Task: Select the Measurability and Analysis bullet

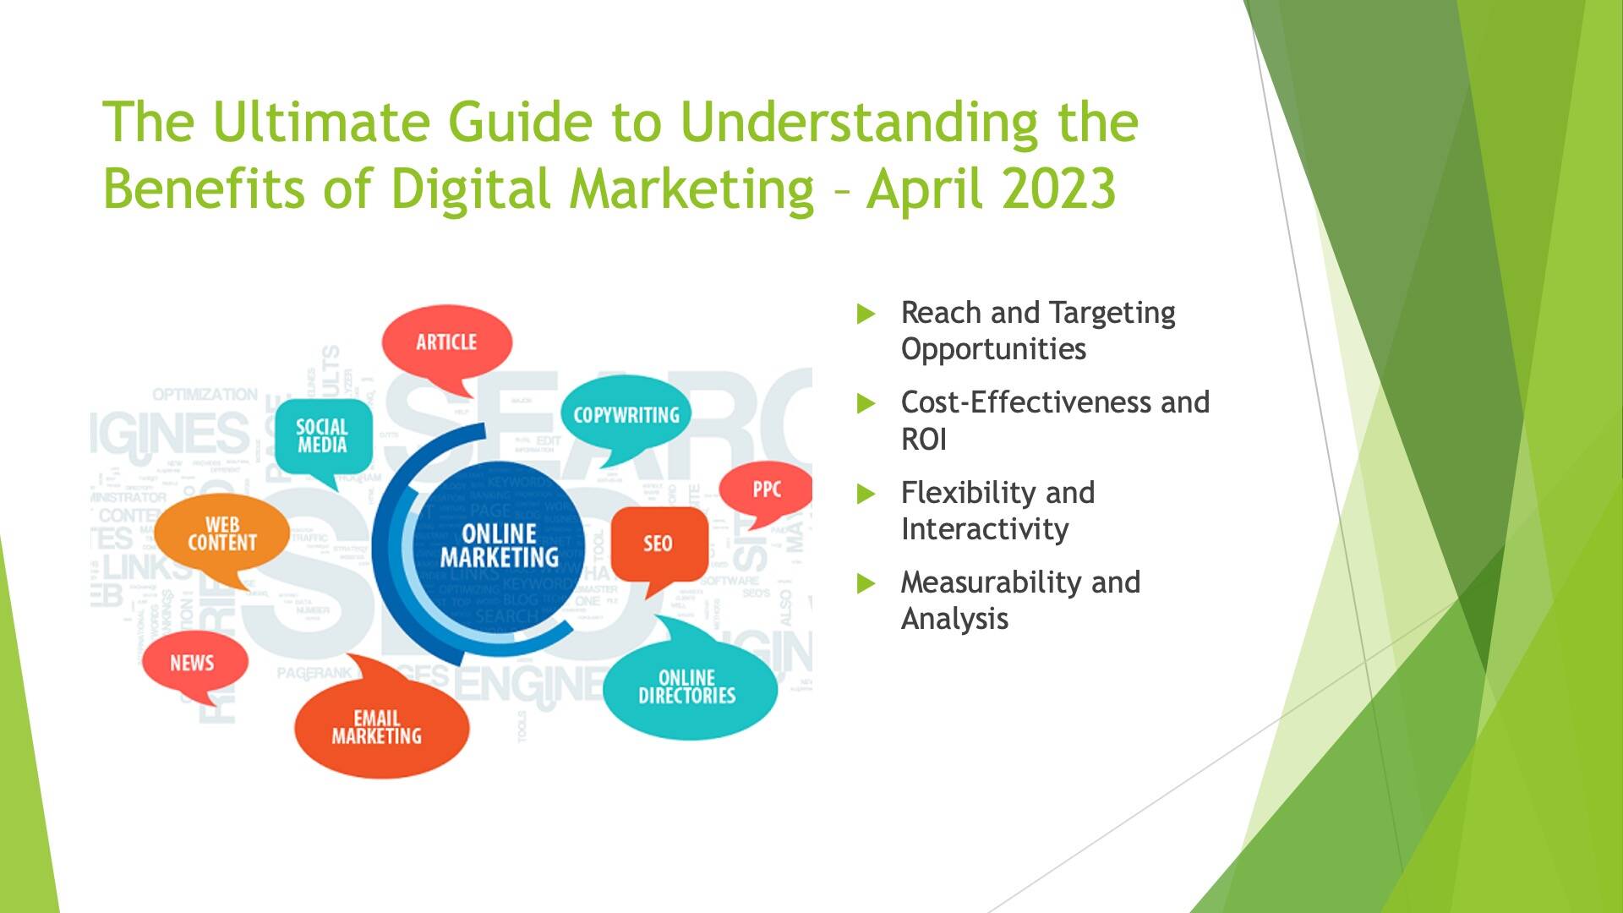Action: 1020,600
